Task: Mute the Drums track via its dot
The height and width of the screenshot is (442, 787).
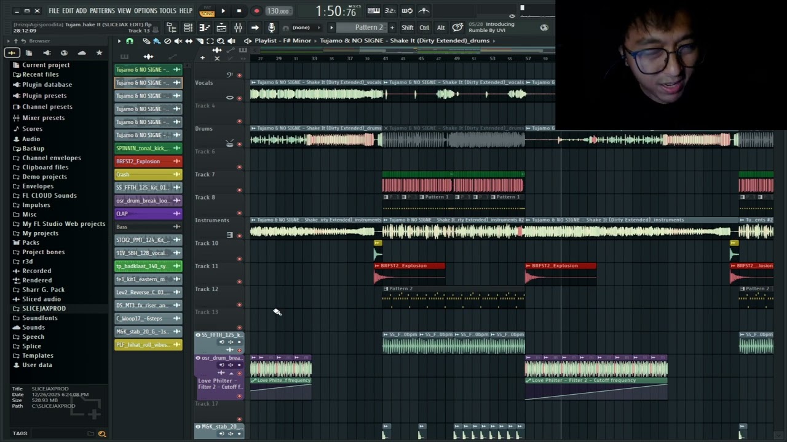Action: pyautogui.click(x=239, y=144)
